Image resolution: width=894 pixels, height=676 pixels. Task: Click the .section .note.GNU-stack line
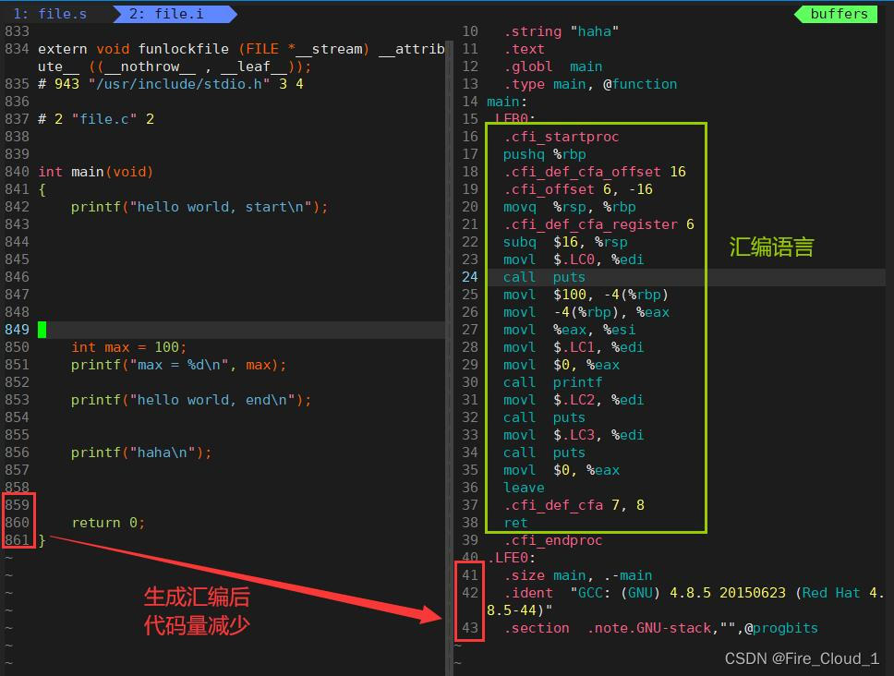[660, 628]
